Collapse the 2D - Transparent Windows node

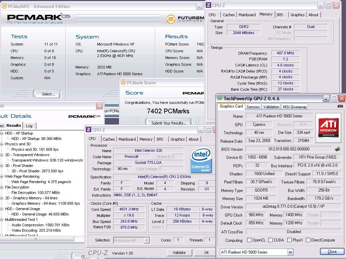tap(2, 155)
